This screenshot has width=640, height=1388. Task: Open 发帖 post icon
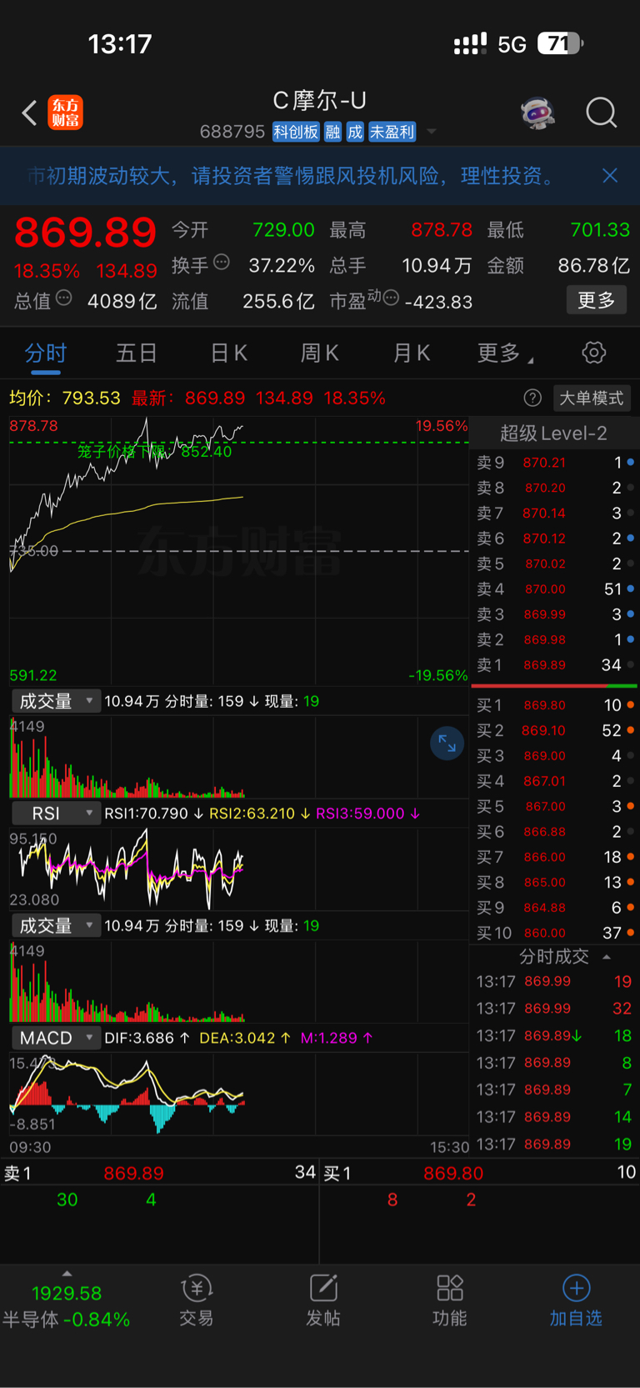(323, 1300)
